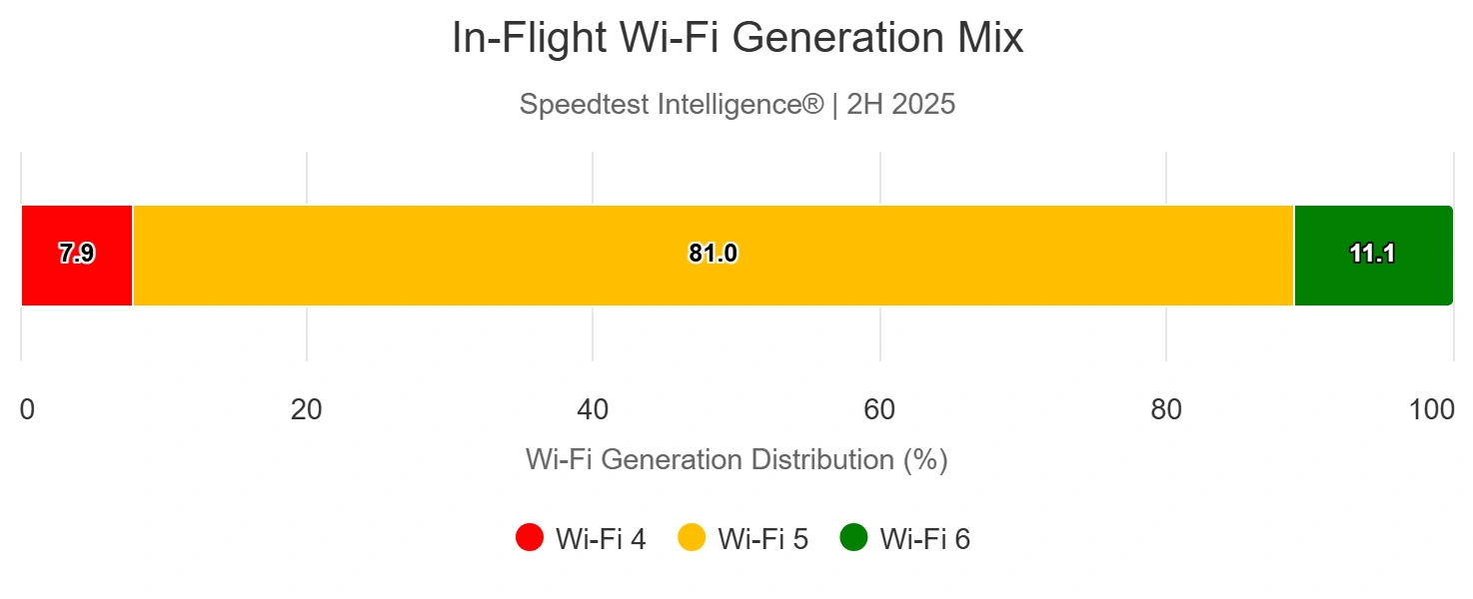Click the Speedtest Intelligence subtitle text
Screen dimensions: 1473x599
737,104
